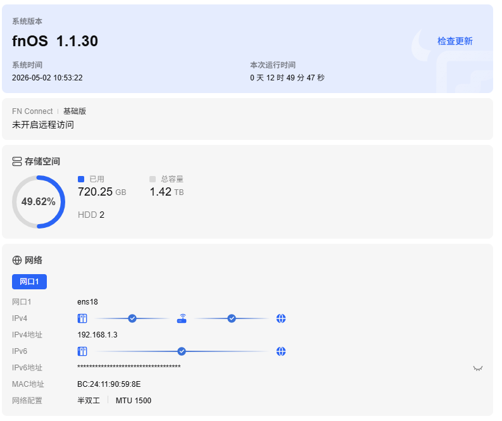Click the NAS device icon in IPv4 row
The image size is (502, 421).
82,318
